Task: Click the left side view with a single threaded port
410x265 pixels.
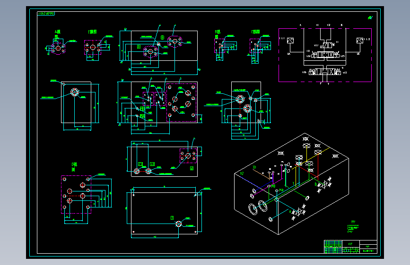Action: click(x=76, y=102)
